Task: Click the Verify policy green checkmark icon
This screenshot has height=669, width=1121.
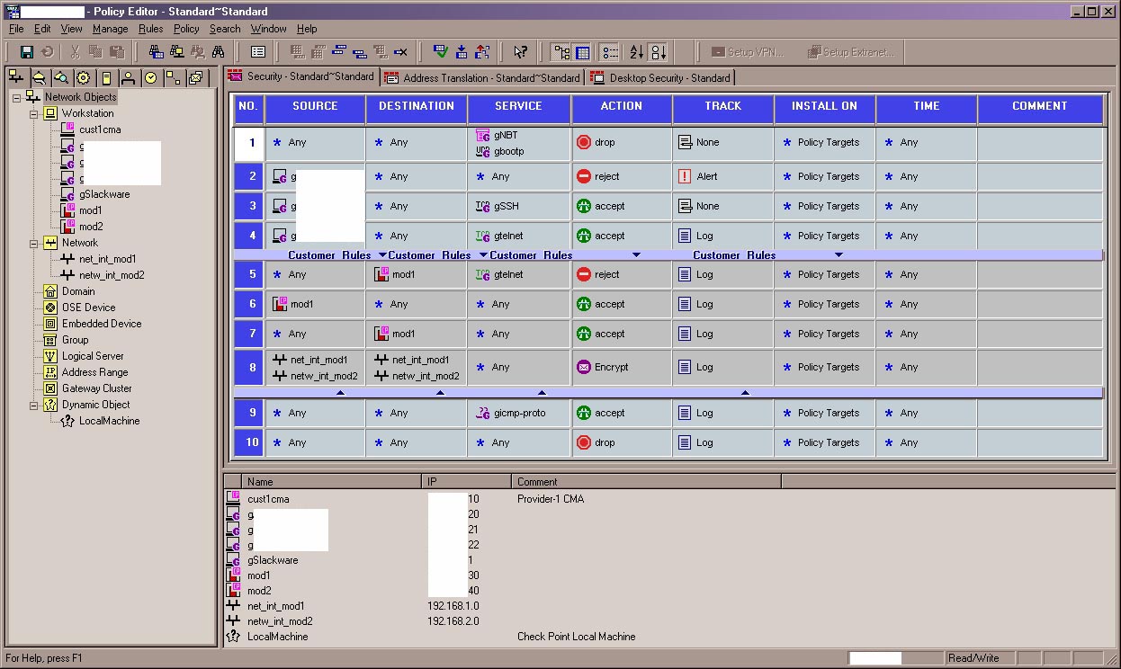Action: pyautogui.click(x=440, y=52)
